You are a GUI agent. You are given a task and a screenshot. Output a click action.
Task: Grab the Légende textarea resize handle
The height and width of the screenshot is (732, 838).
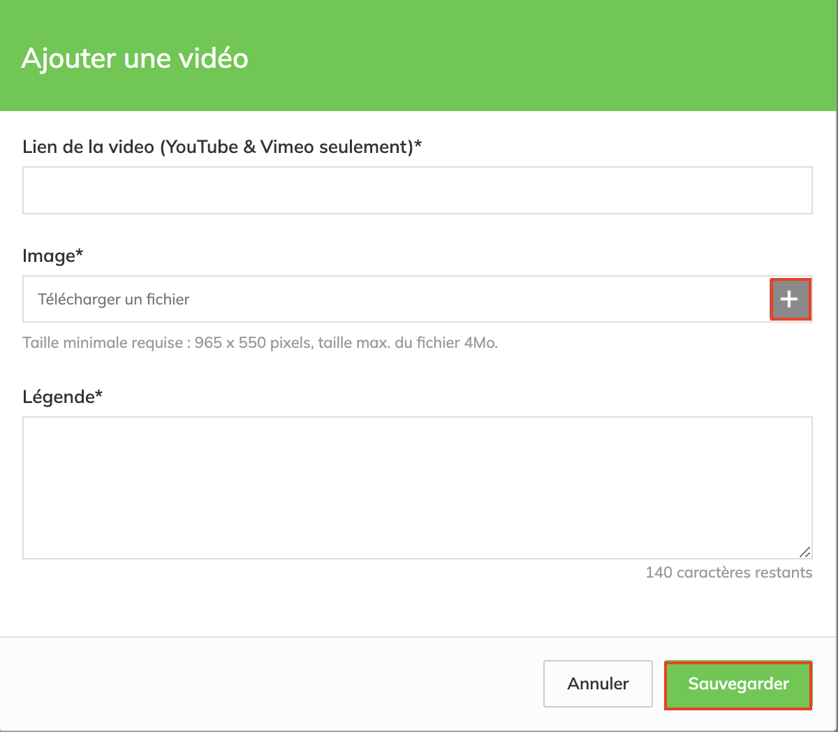804,551
